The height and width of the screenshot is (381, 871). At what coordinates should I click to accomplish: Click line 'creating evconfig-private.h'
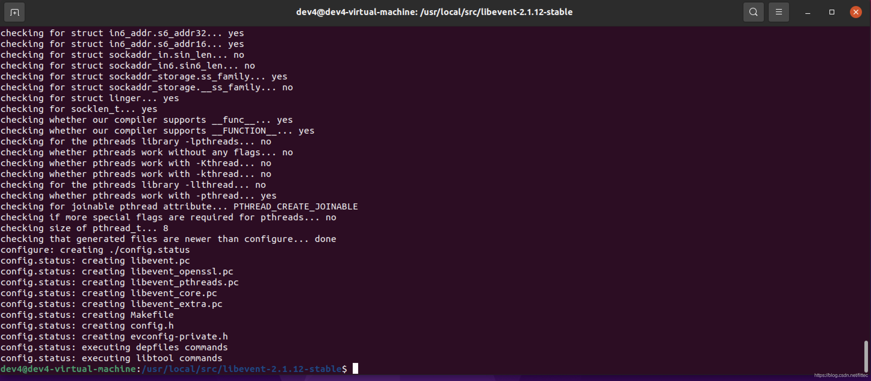click(114, 336)
